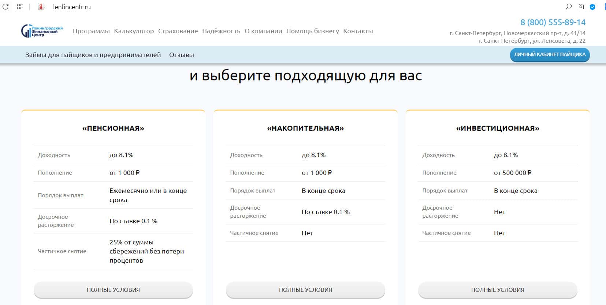Open the Контакты page

(358, 31)
